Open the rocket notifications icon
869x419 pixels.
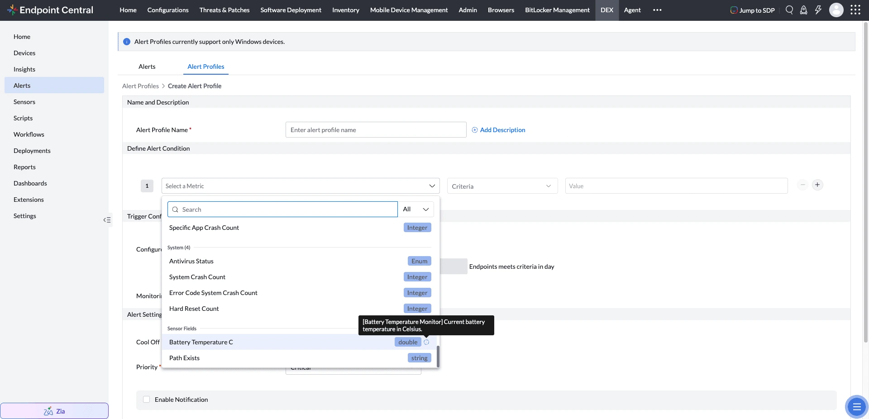coord(803,10)
